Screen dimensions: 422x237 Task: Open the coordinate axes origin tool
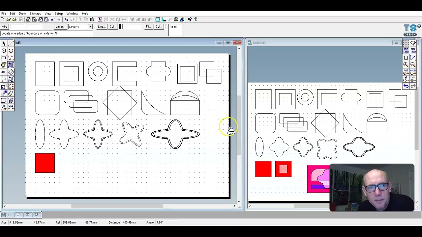click(x=413, y=58)
